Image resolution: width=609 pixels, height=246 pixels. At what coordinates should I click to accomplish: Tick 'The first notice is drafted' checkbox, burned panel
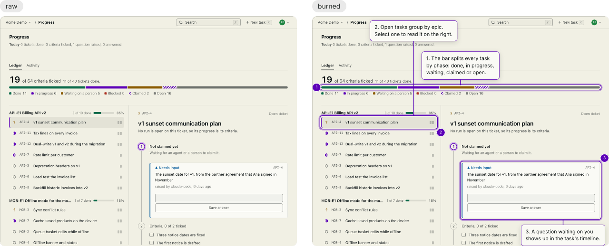coord(464,243)
